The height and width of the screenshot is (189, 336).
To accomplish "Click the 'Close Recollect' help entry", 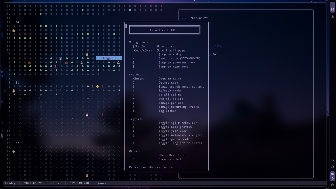I will (172, 155).
